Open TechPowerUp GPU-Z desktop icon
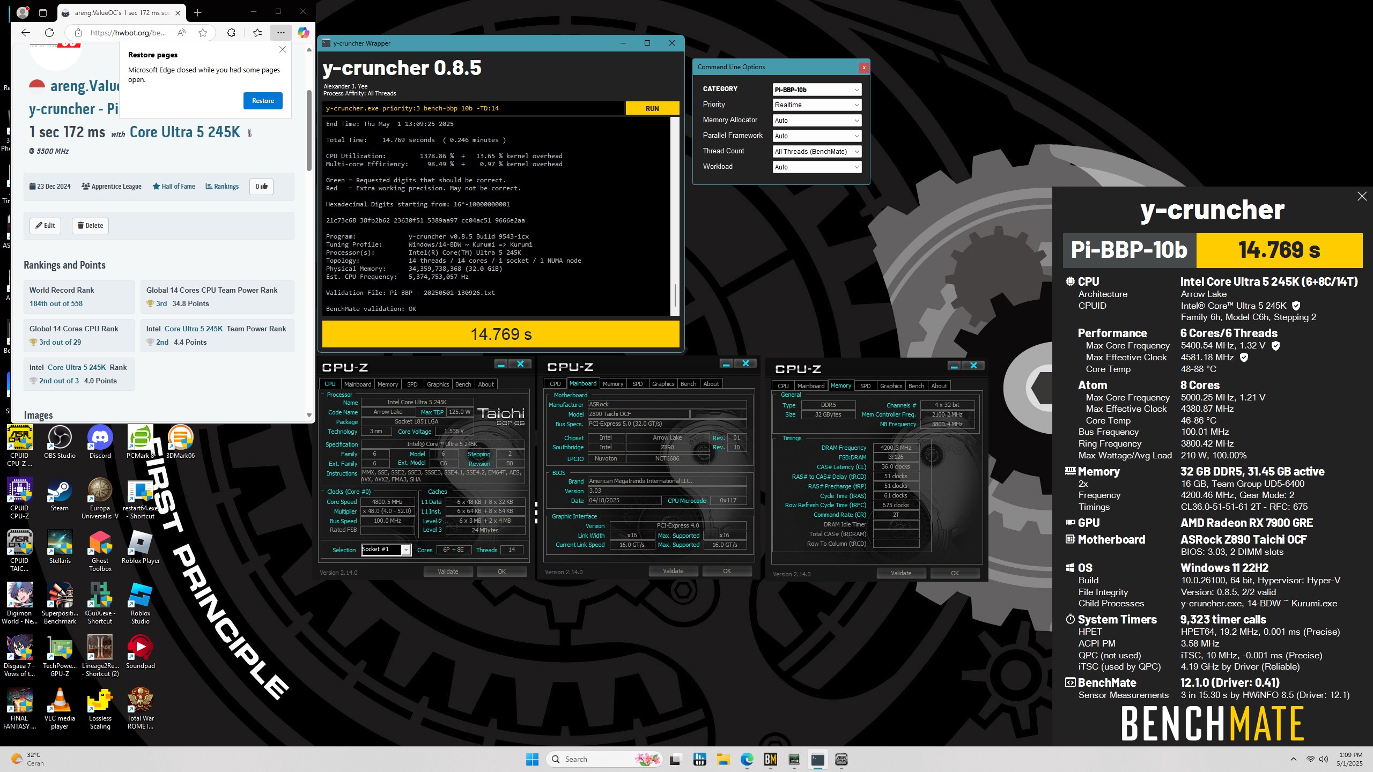Image resolution: width=1373 pixels, height=772 pixels. click(x=60, y=656)
